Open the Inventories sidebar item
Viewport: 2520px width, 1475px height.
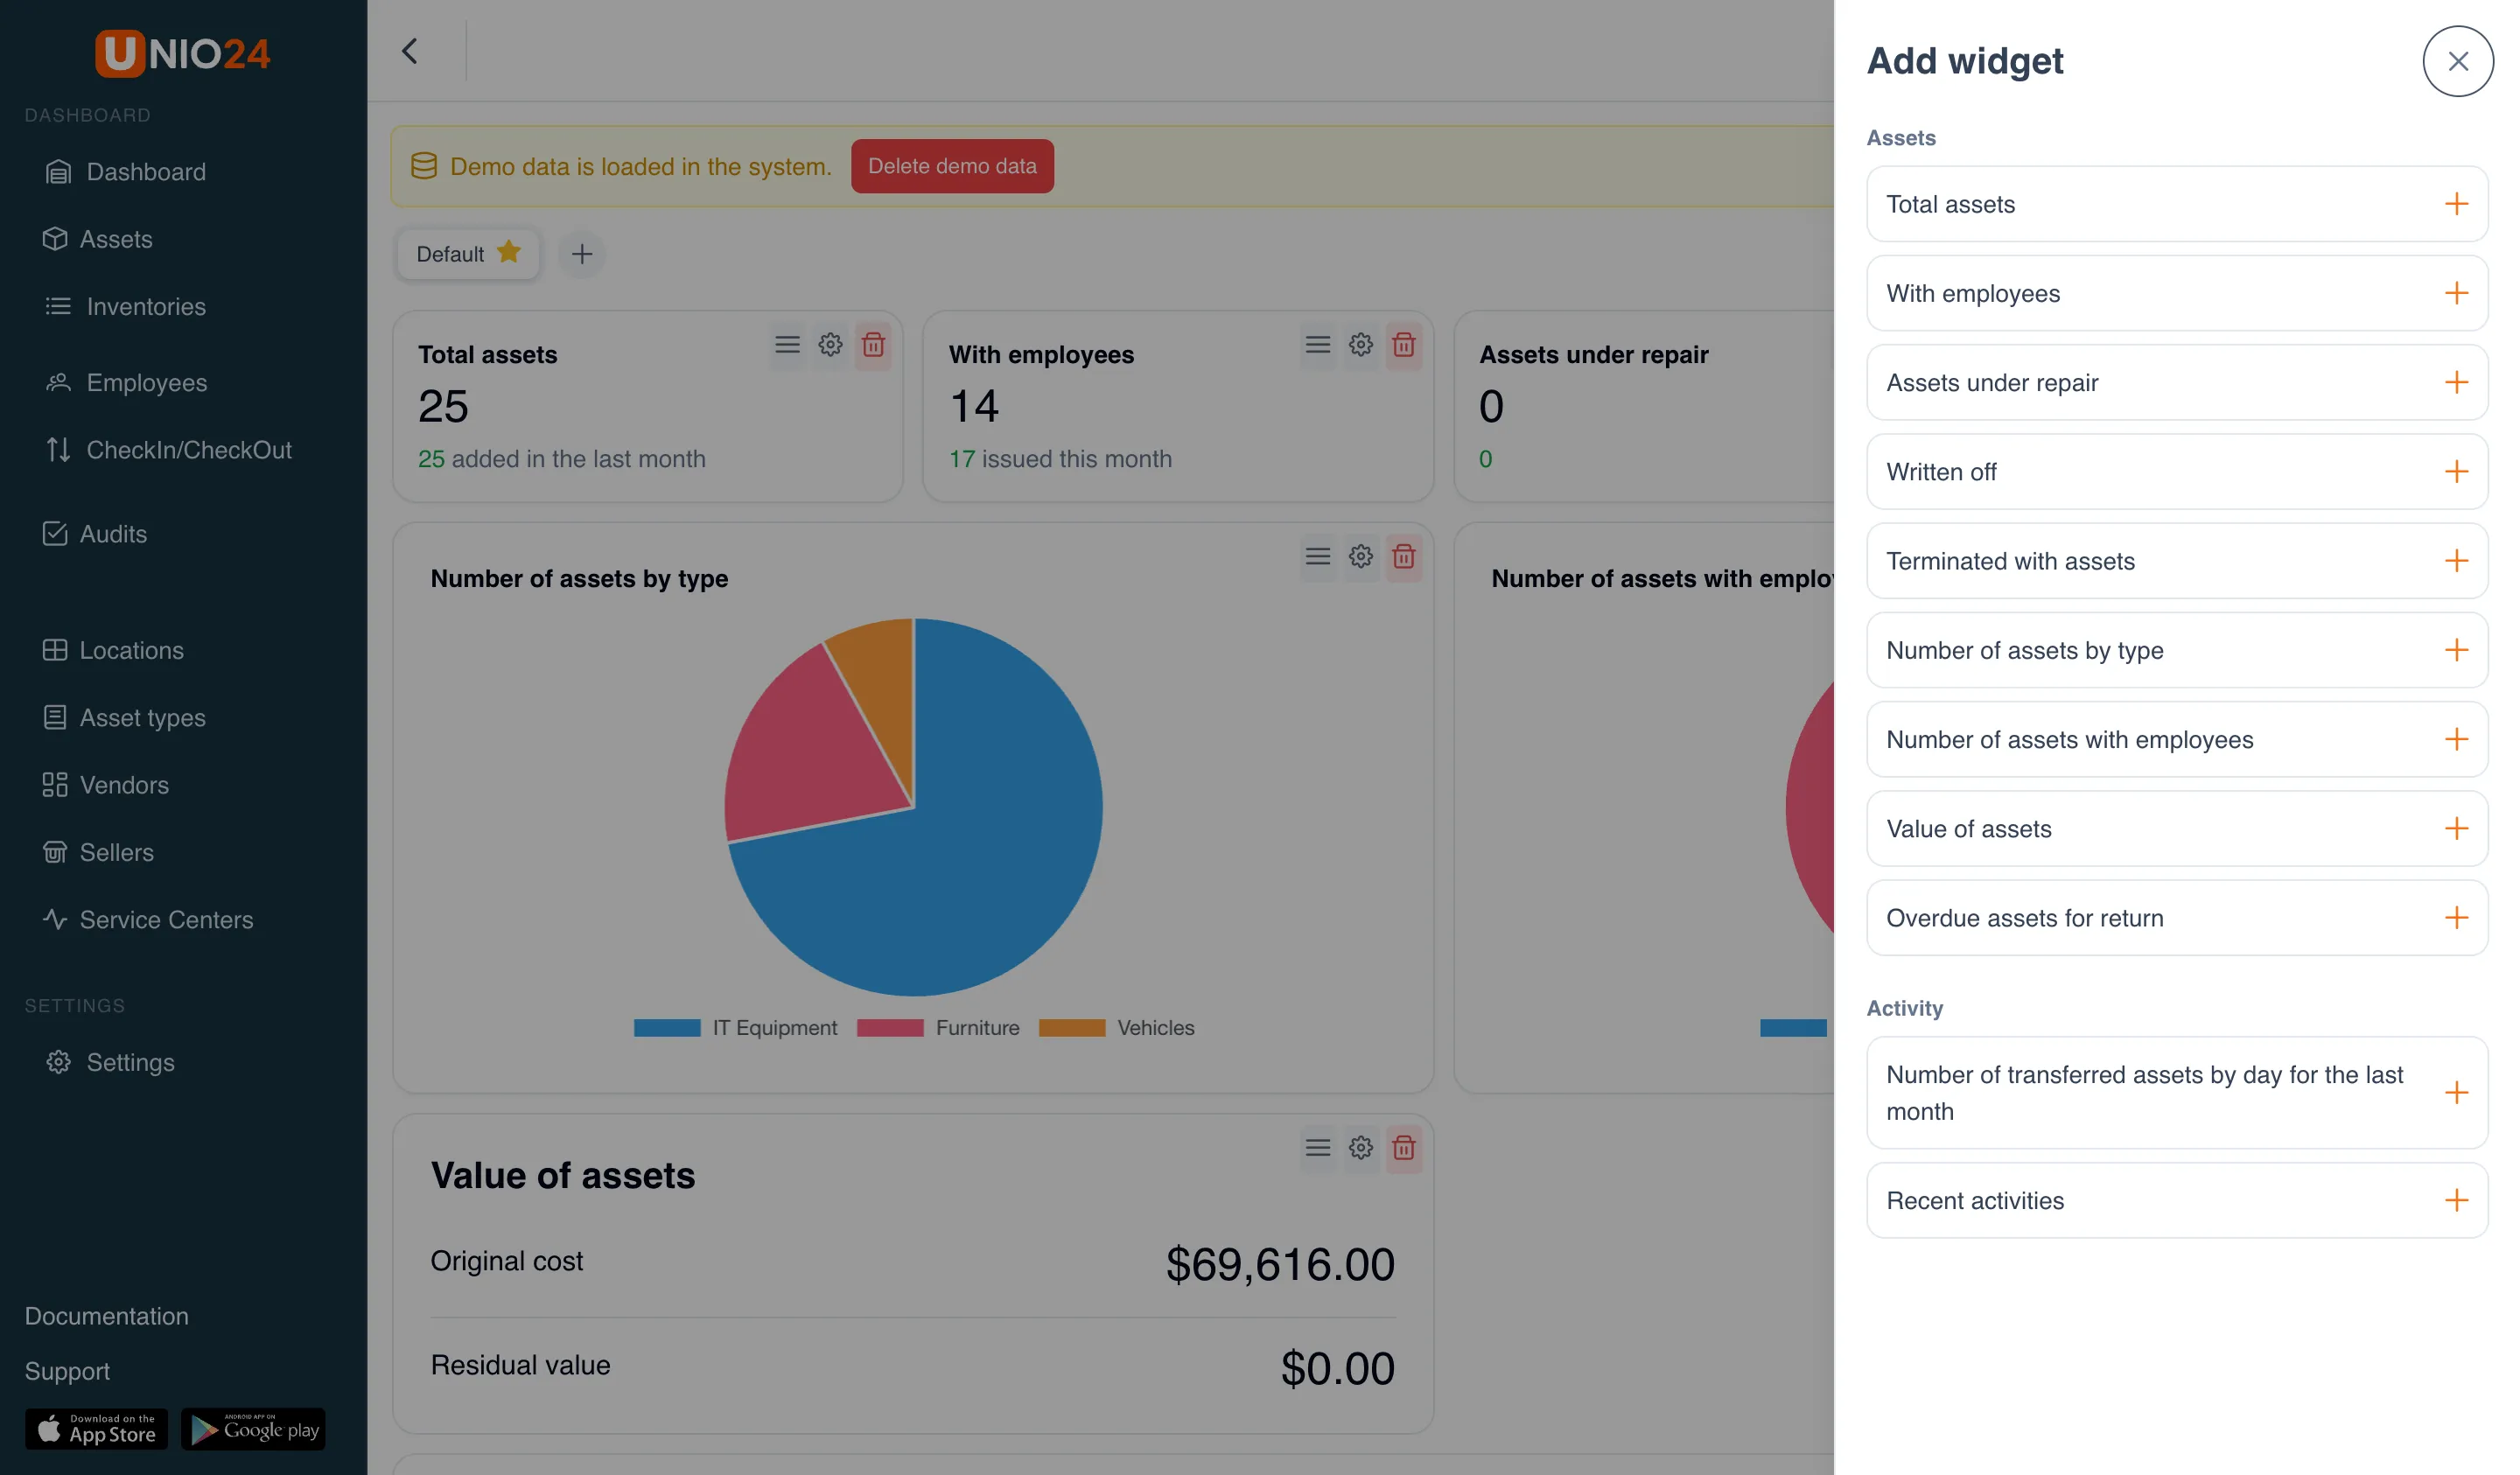pos(126,306)
